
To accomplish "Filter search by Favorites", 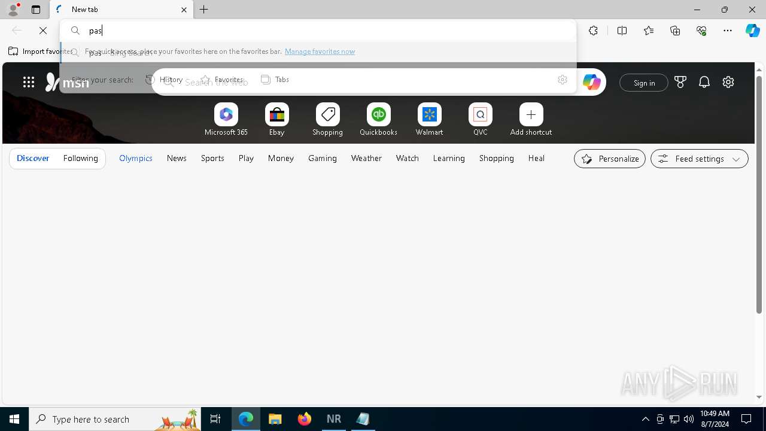I will [222, 80].
